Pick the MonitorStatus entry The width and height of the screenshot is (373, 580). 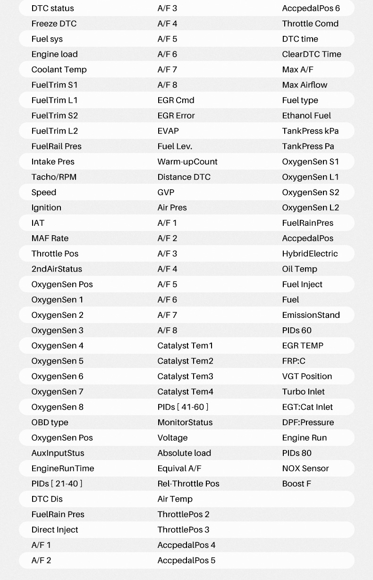click(x=185, y=422)
